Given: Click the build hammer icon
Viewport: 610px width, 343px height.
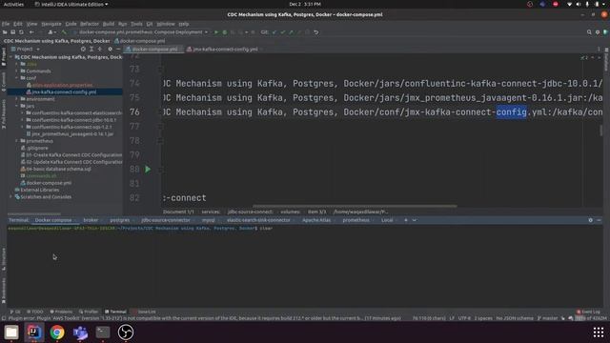Looking at the screenshot, I should (64, 32).
